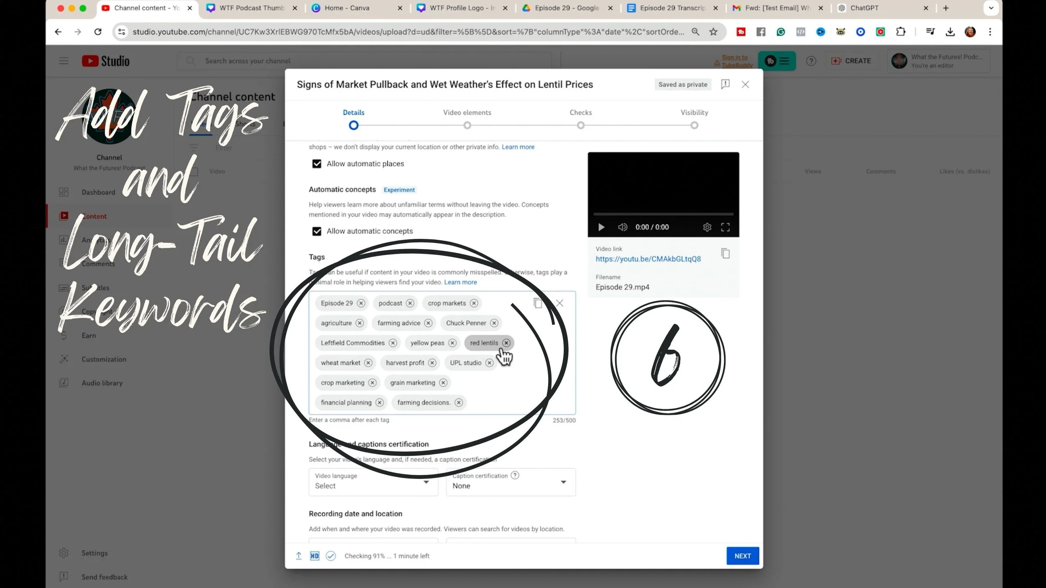Open the TubeBuddy menu button
The width and height of the screenshot is (1046, 588).
(x=777, y=61)
